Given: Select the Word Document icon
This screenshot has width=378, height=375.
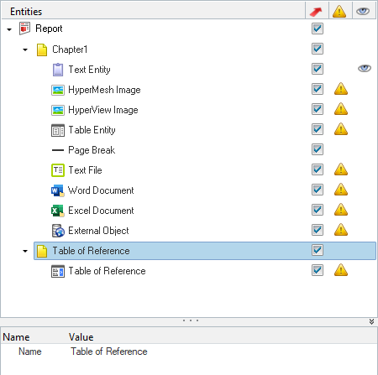Looking at the screenshot, I should click(x=58, y=190).
